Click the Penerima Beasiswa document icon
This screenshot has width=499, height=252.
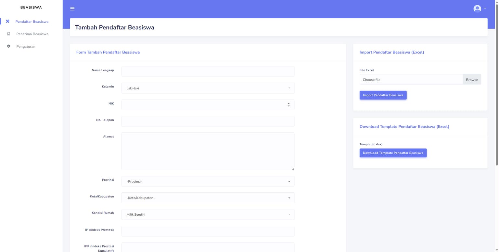pos(9,34)
